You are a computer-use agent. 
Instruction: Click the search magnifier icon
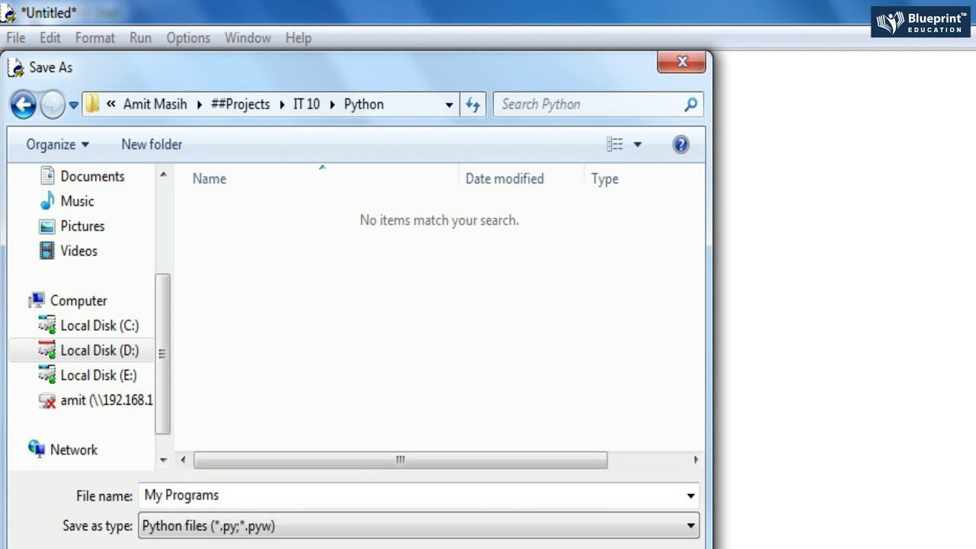click(691, 104)
